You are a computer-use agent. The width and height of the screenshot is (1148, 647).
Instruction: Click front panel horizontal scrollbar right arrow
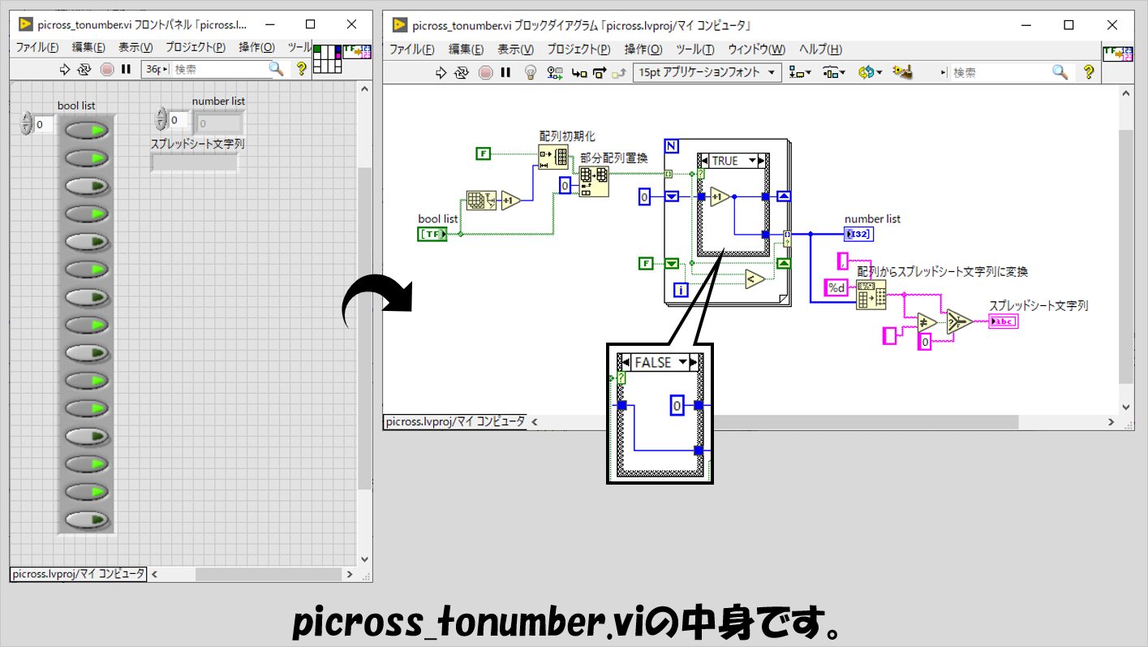point(350,574)
